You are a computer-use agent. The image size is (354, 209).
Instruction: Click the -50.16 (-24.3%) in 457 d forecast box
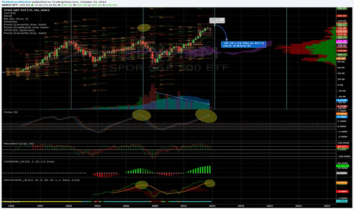tap(243, 44)
